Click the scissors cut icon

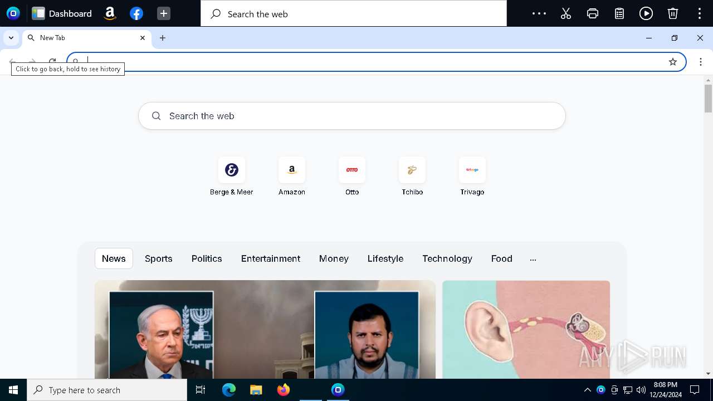pos(566,13)
